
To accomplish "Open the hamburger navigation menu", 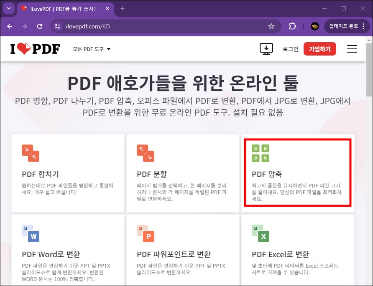I will pos(352,49).
